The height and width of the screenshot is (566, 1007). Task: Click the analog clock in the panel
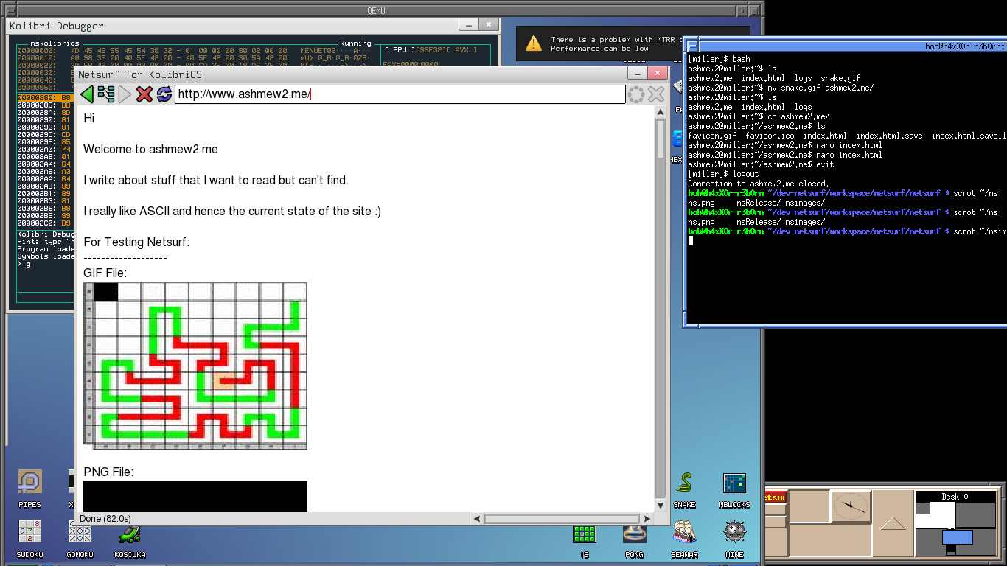click(x=851, y=506)
